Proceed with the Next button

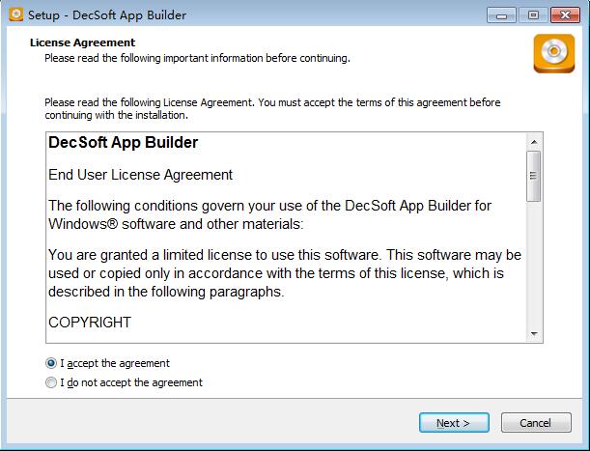[x=453, y=423]
